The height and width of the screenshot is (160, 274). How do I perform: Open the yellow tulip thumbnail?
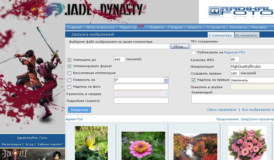coord(91,143)
